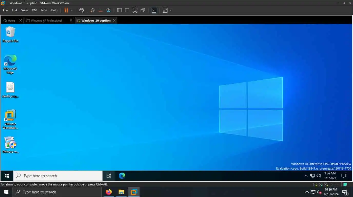Switch to Unity mode from the toolbar
The image size is (353, 197).
tap(143, 10)
